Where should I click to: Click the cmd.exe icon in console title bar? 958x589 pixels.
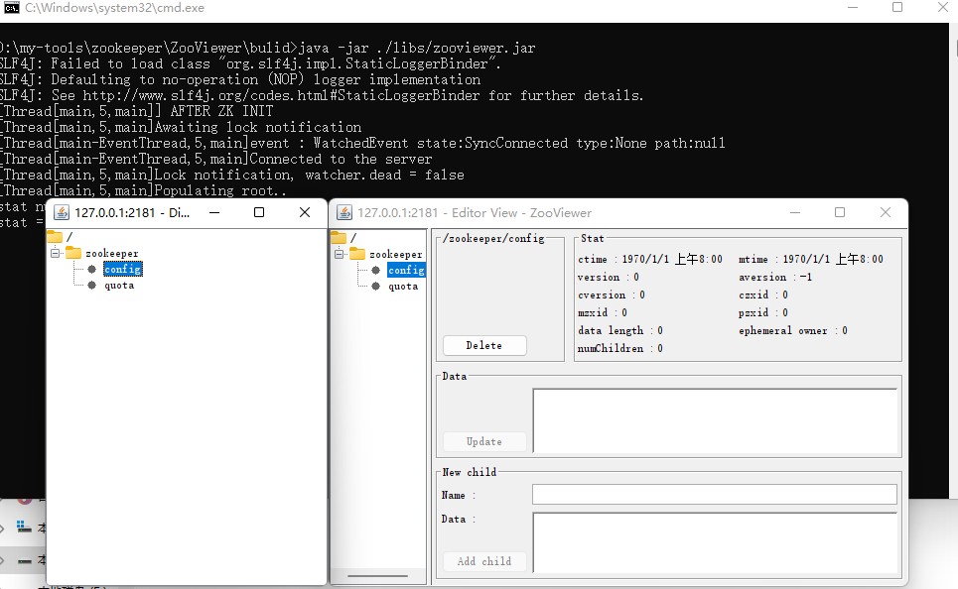(11, 7)
